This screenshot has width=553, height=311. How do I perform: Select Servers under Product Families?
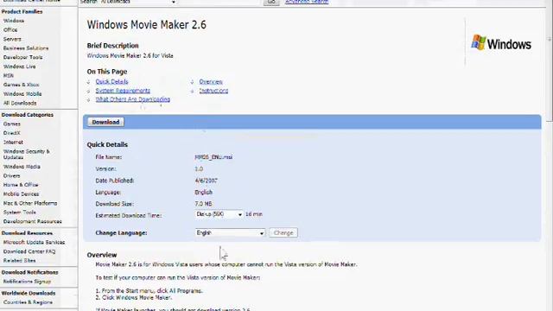click(x=12, y=39)
